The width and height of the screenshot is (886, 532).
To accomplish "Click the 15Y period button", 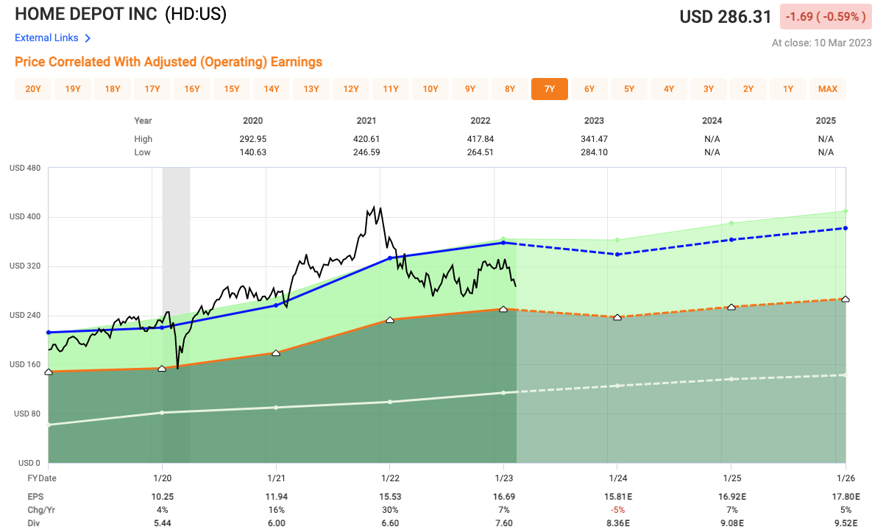I will coord(232,89).
